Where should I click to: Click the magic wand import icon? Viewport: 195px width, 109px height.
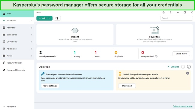point(43,74)
